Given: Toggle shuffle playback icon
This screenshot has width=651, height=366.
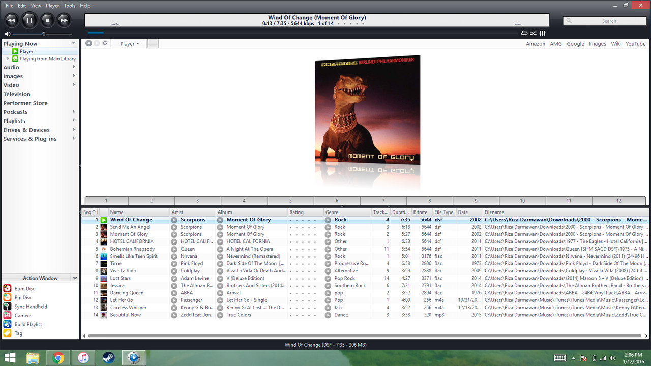Looking at the screenshot, I should pyautogui.click(x=533, y=33).
